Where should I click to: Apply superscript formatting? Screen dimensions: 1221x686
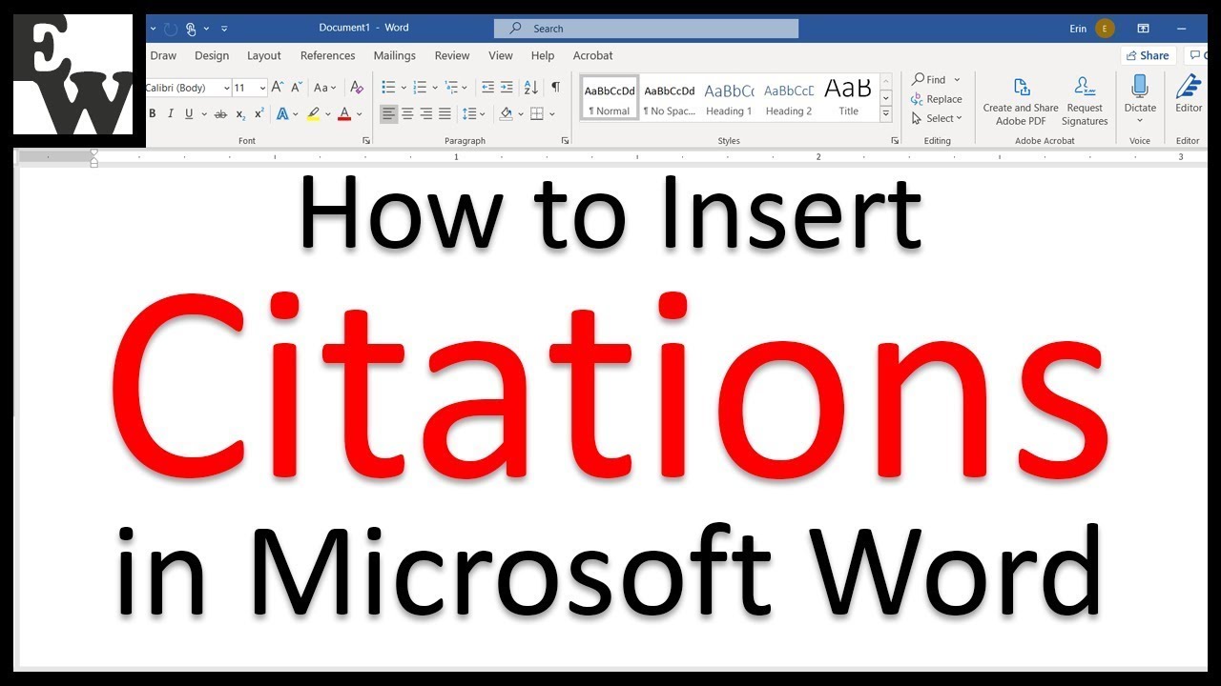pyautogui.click(x=259, y=114)
